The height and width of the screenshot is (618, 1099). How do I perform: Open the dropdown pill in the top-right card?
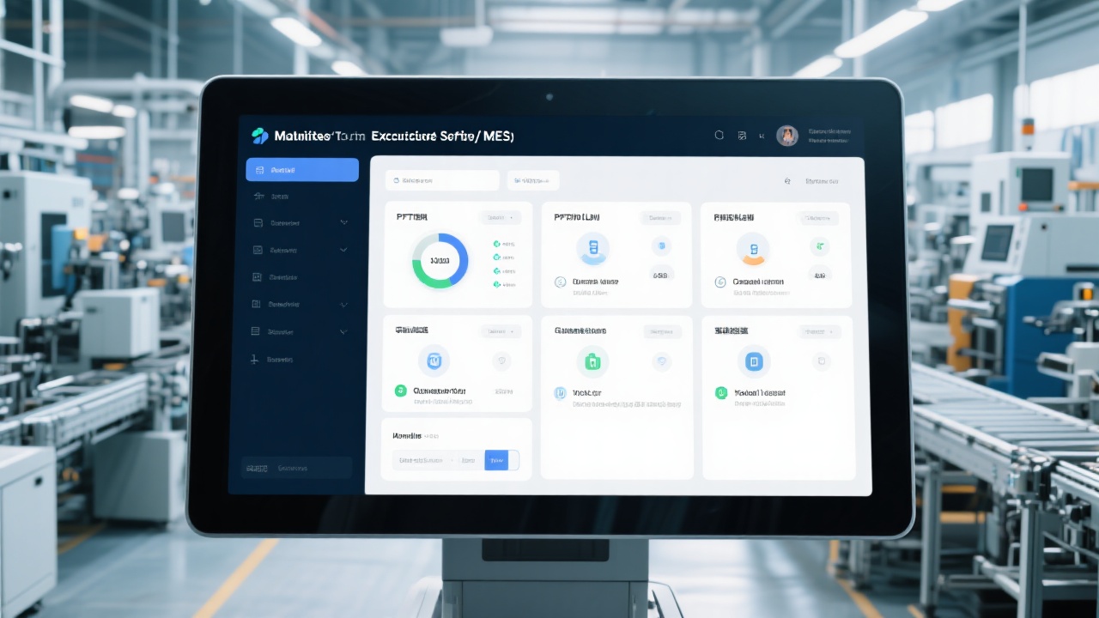(817, 218)
